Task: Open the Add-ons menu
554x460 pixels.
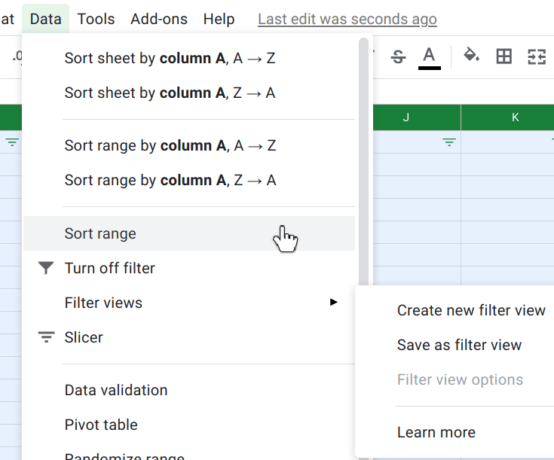Action: 159,19
